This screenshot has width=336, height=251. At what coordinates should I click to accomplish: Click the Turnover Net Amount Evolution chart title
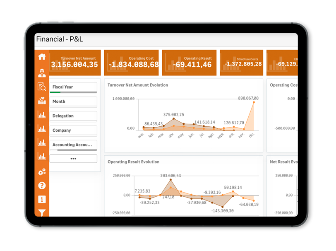click(138, 85)
